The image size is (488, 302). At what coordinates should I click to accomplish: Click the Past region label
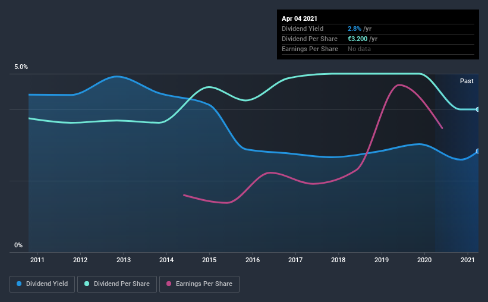click(x=467, y=81)
